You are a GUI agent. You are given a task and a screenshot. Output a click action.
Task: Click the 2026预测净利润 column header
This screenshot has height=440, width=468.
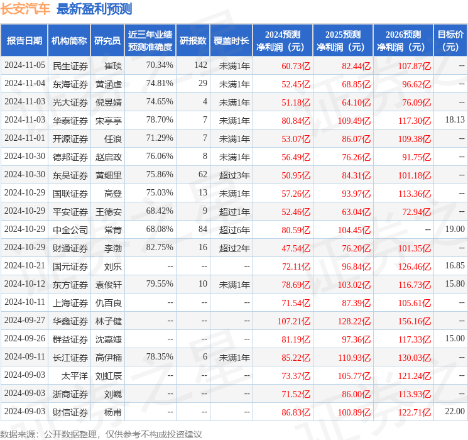[403, 41]
